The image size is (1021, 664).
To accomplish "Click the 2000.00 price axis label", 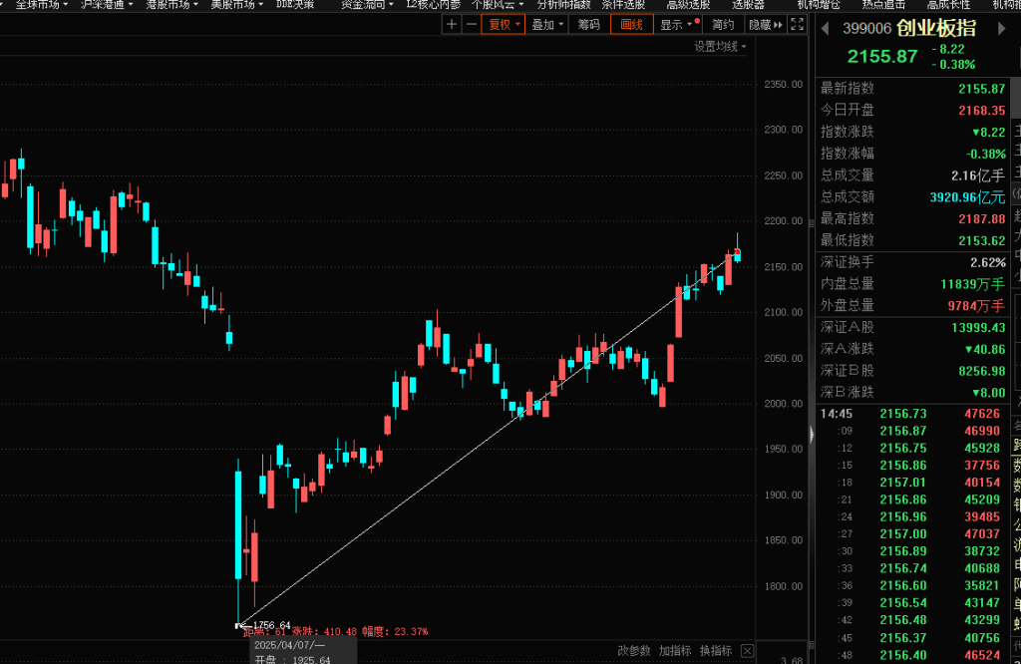I will 784,404.
